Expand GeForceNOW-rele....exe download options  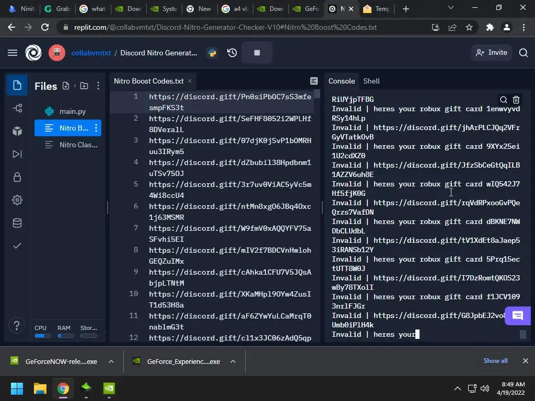tap(111, 361)
